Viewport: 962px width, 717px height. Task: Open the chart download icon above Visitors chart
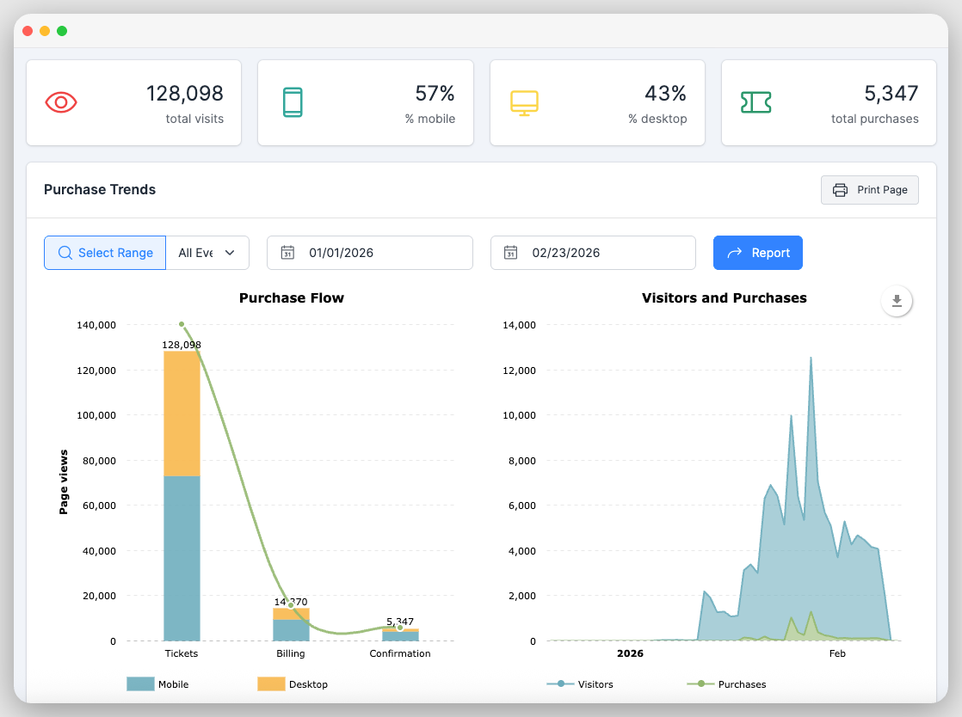(897, 301)
